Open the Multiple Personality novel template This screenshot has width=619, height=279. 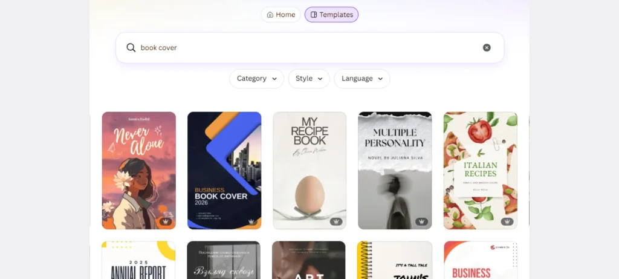(395, 170)
